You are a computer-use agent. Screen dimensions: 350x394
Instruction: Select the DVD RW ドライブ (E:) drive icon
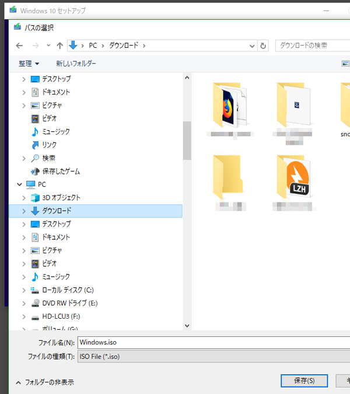coord(35,304)
